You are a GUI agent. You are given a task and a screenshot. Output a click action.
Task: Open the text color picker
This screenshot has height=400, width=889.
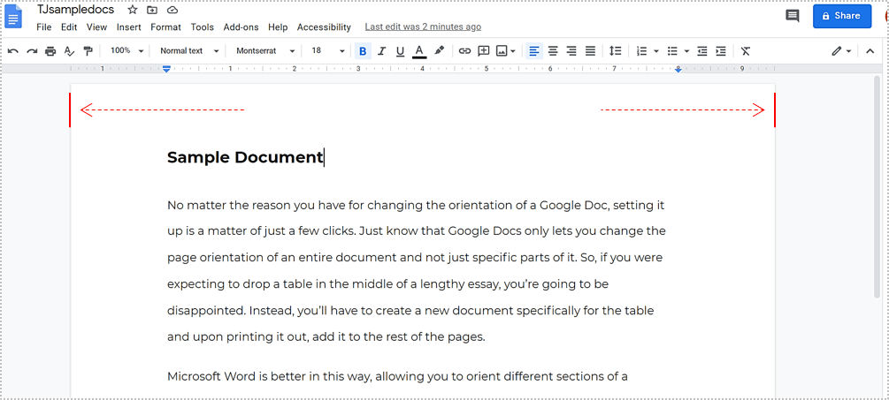(x=419, y=51)
